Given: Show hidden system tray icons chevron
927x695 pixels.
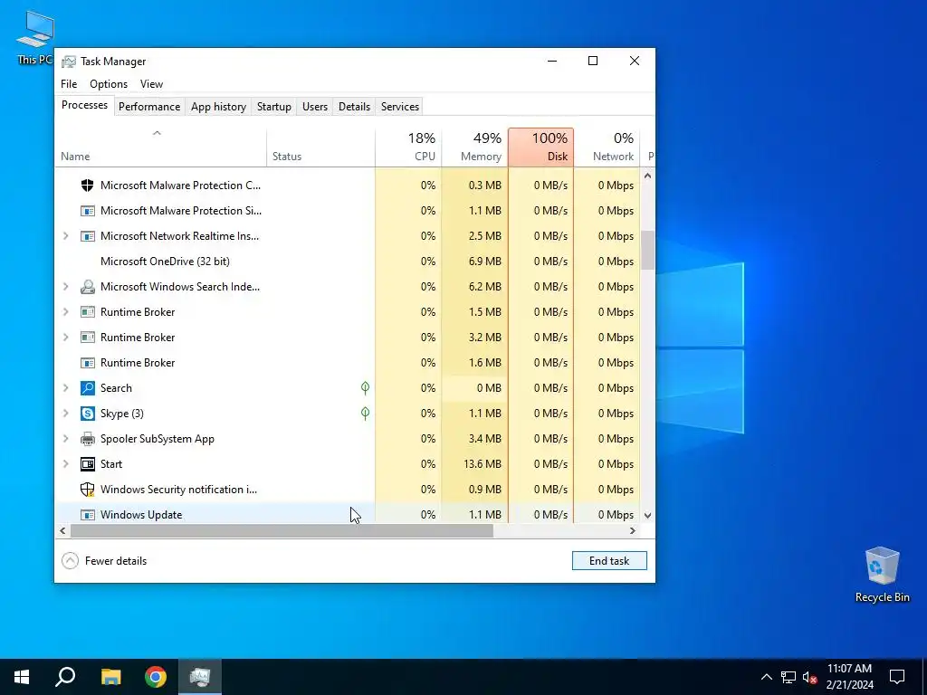Looking at the screenshot, I should [766, 677].
